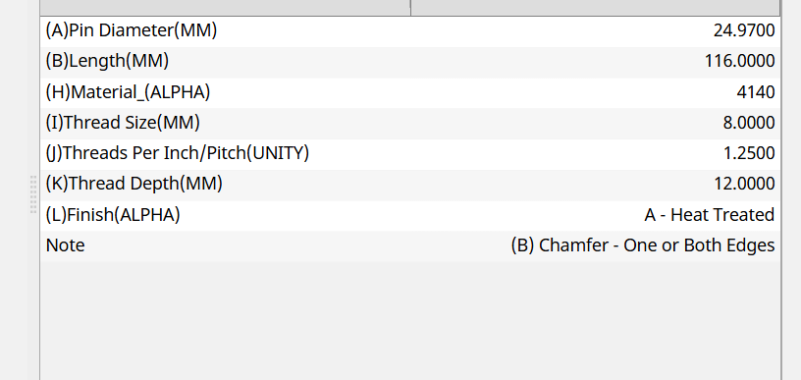Select the (I)Thread Size(MM) row

[x=410, y=123]
